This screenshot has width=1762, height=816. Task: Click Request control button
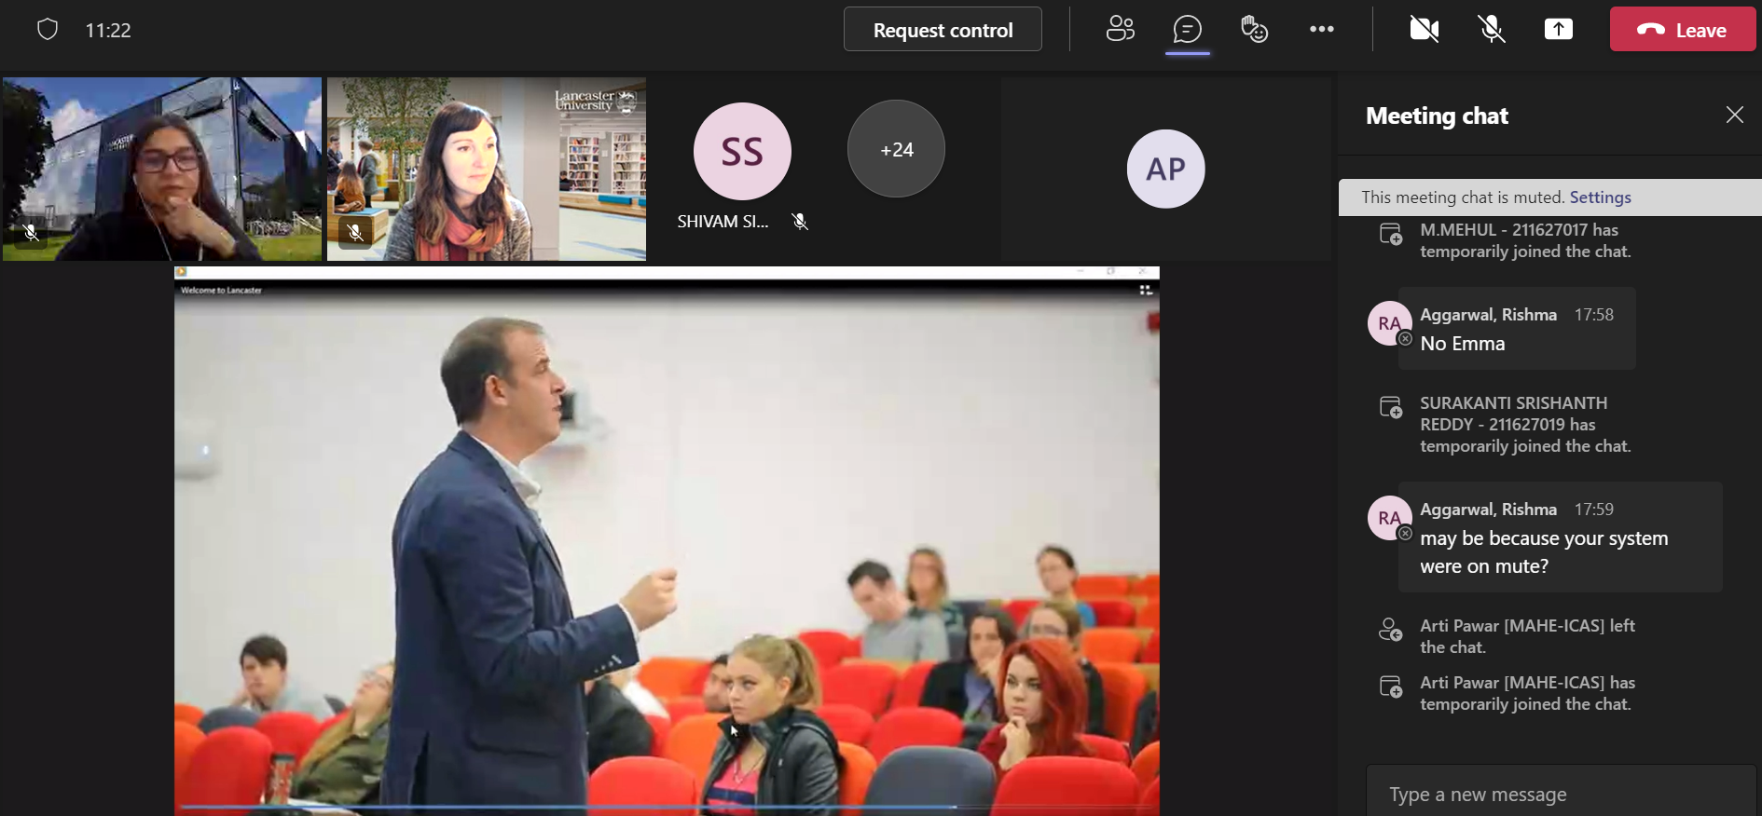[x=943, y=30]
